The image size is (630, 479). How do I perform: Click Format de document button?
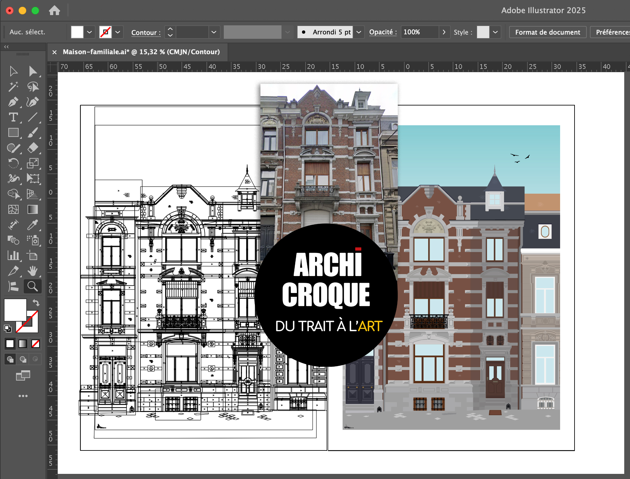point(548,32)
